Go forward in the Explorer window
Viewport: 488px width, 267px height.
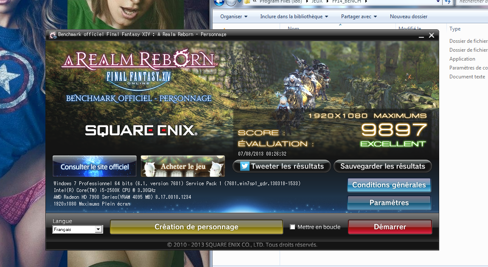point(230,2)
